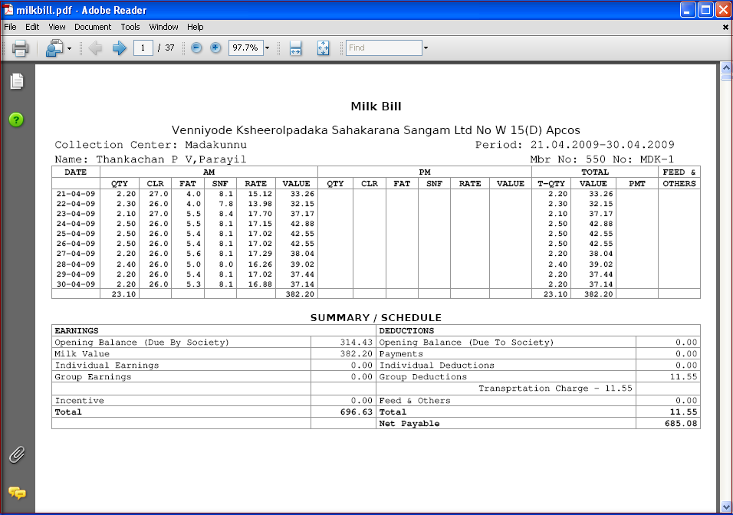Screen dimensions: 733x515
Task: Open the Pages panel in sidebar
Action: coord(17,81)
